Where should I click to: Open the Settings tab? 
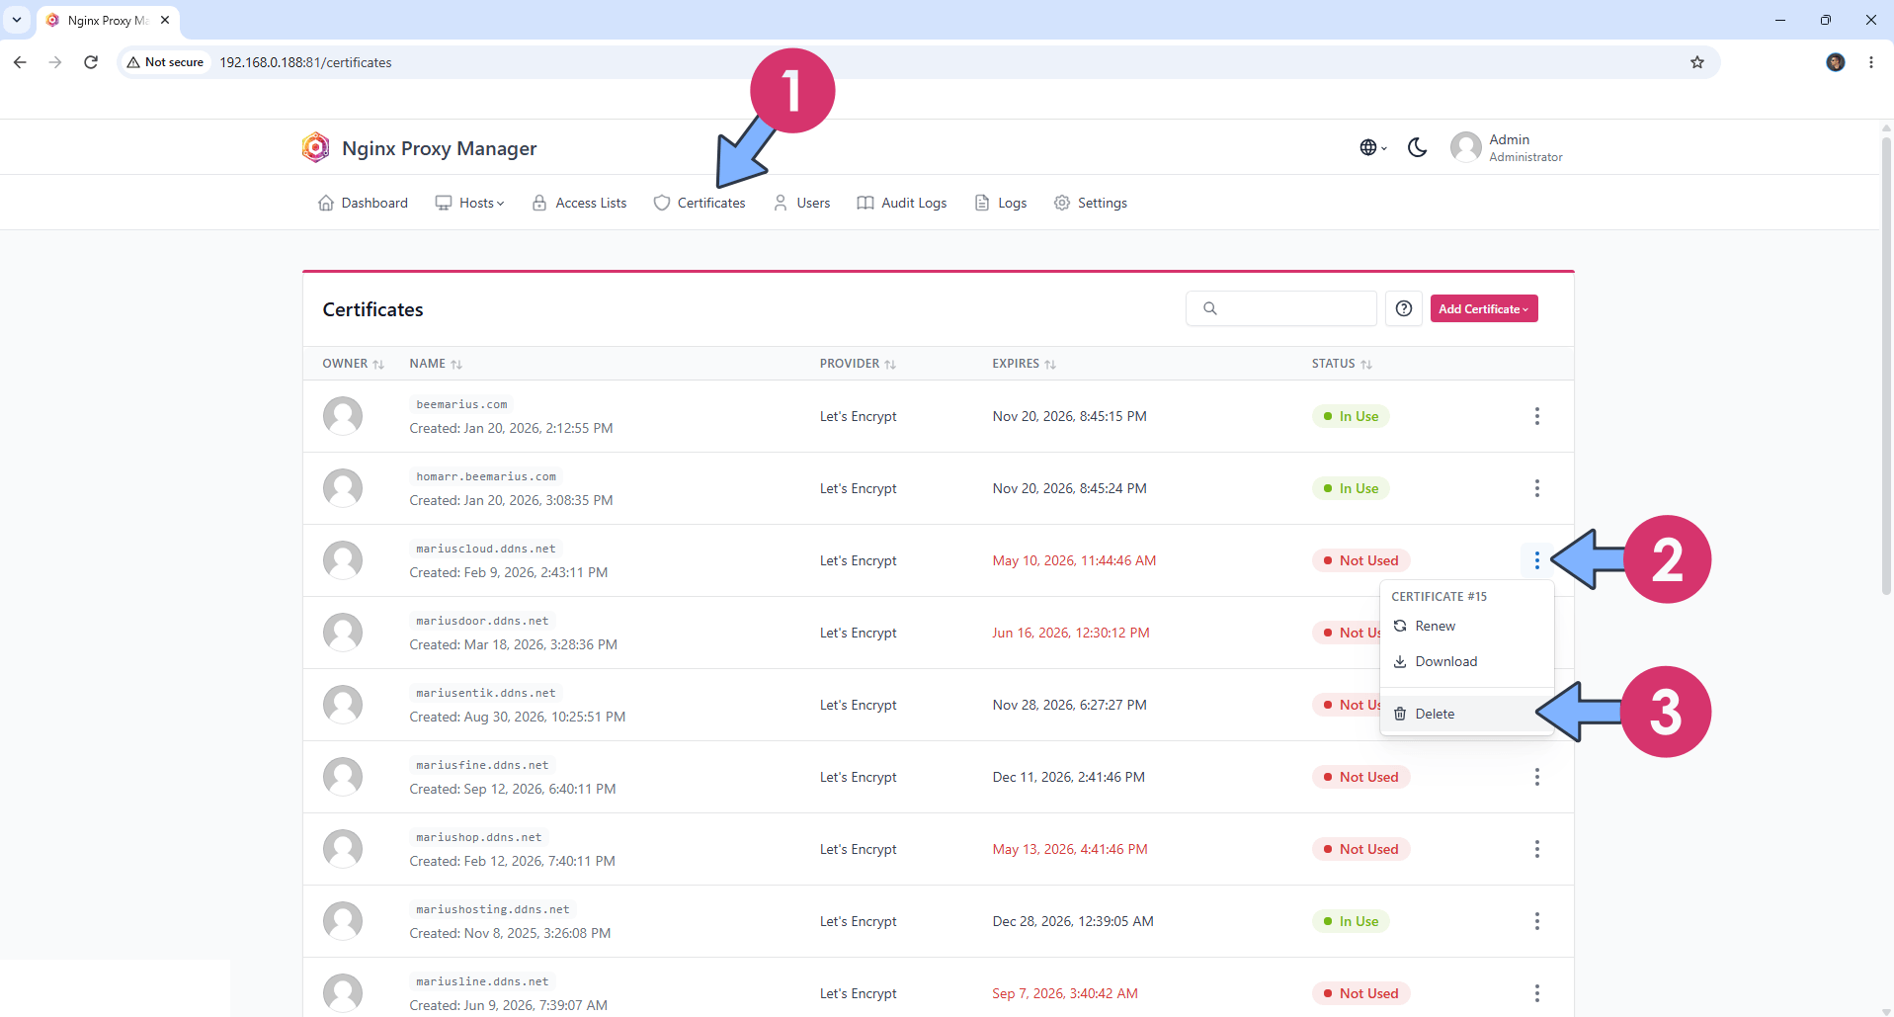[1091, 203]
